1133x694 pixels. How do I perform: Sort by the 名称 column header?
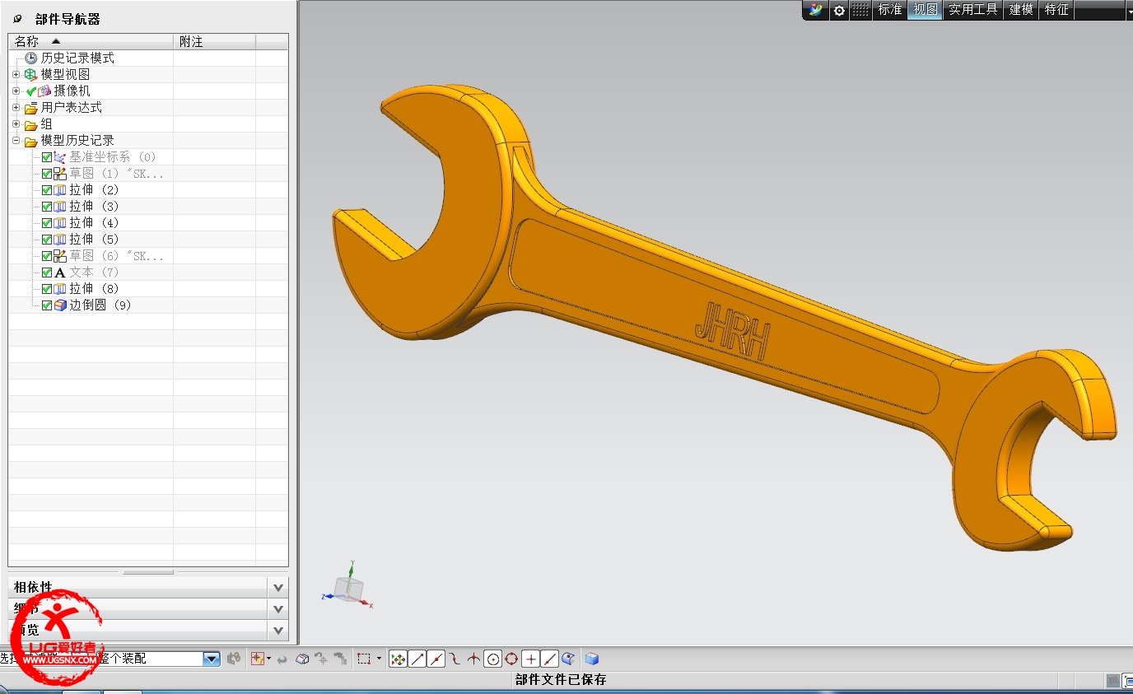pyautogui.click(x=91, y=41)
